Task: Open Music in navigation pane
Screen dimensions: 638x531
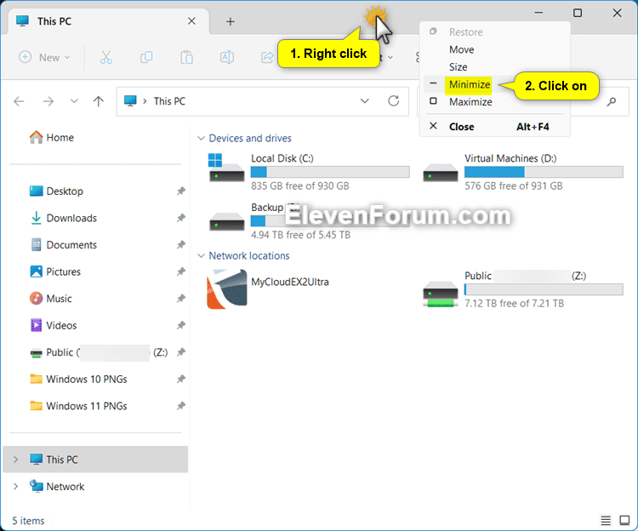Action: [x=51, y=298]
